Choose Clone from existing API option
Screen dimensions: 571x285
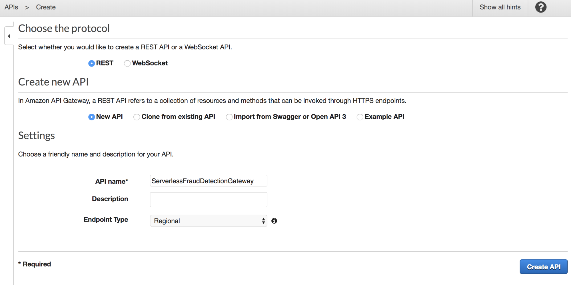[137, 117]
